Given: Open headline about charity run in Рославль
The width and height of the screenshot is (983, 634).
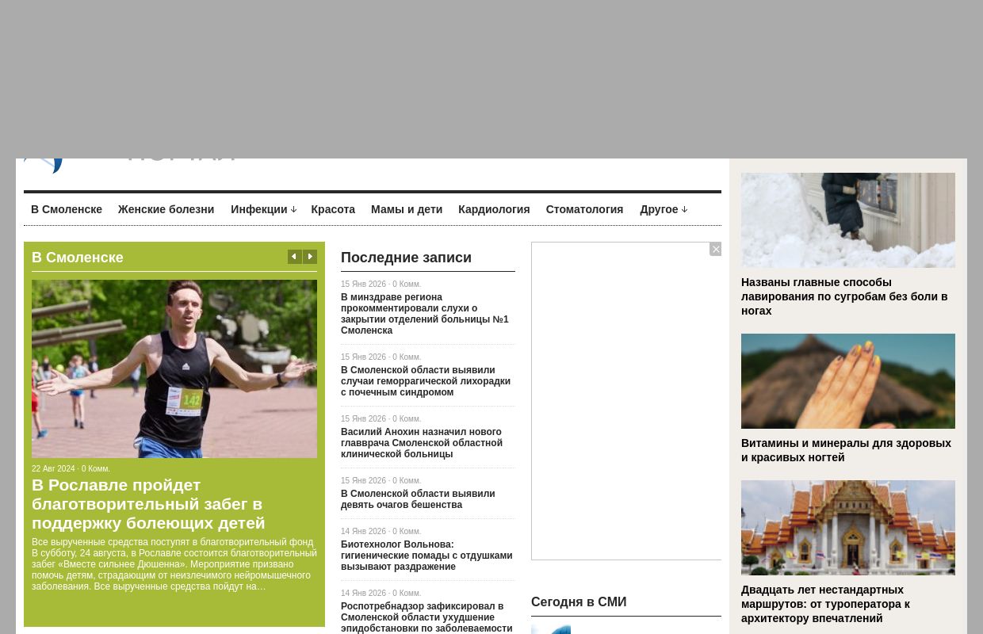Looking at the screenshot, I should pyautogui.click(x=148, y=504).
